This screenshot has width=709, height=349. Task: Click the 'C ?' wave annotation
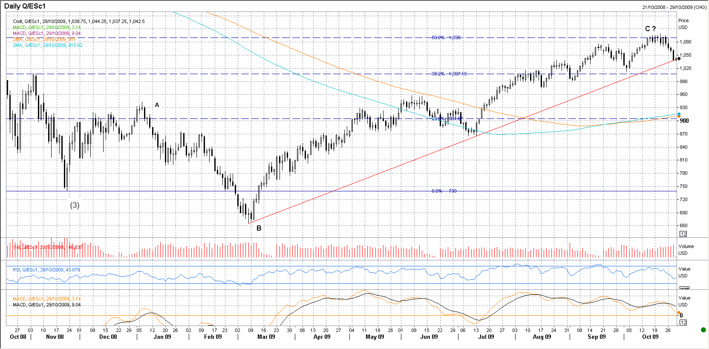pos(651,29)
